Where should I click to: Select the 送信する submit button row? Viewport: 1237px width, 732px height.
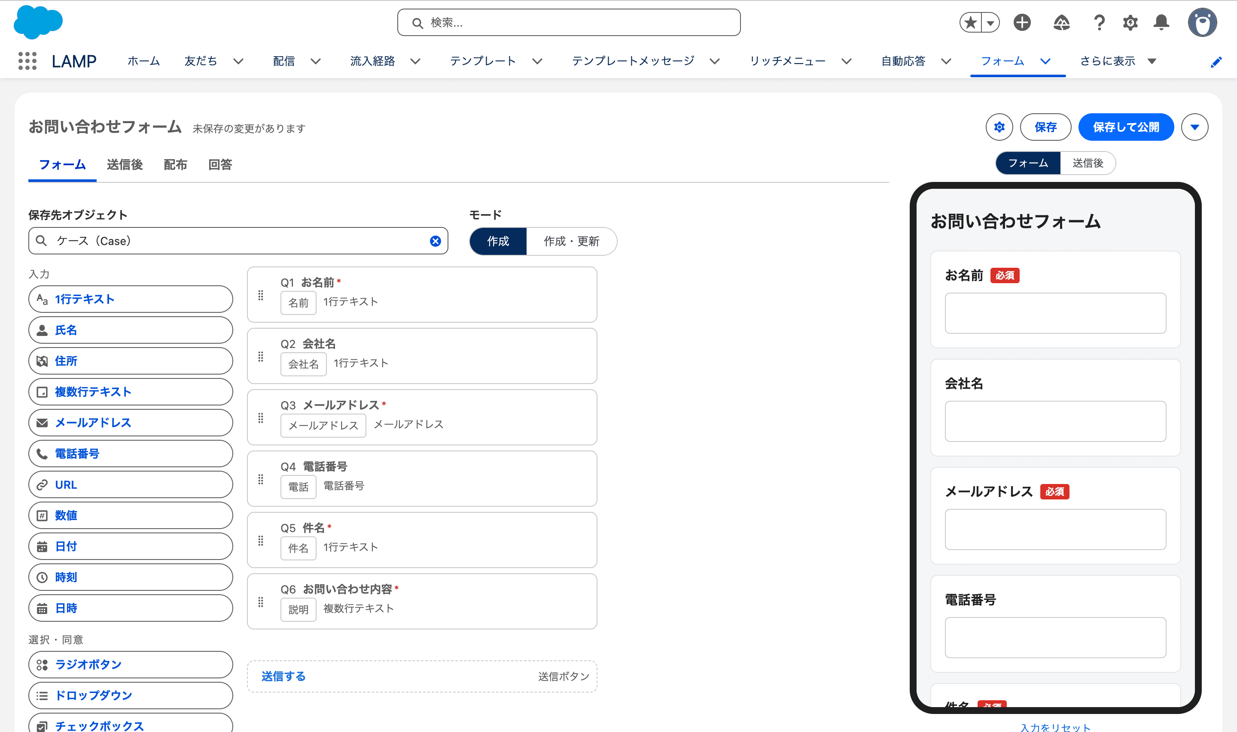tap(422, 677)
